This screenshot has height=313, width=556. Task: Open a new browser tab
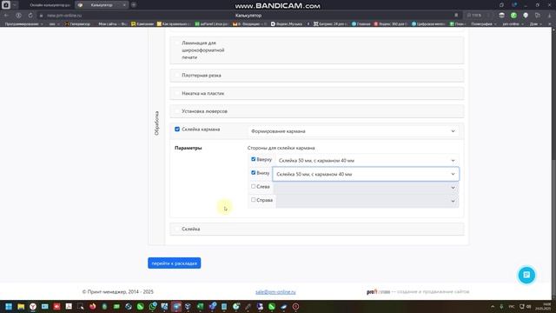(134, 5)
